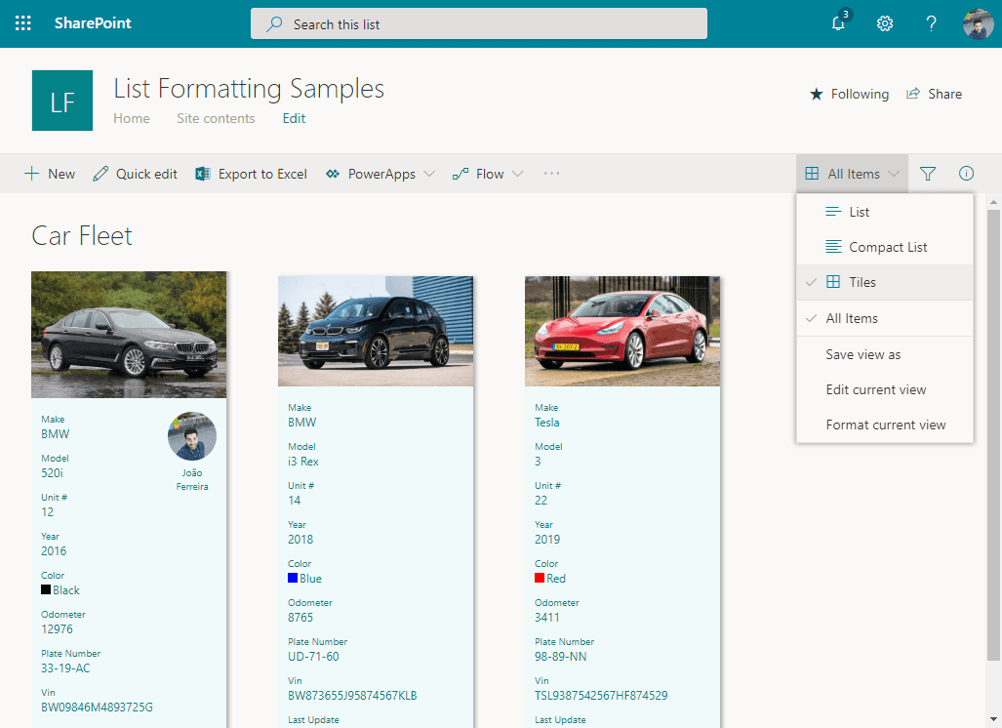Expand the PowerApps dropdown chevron

[429, 174]
